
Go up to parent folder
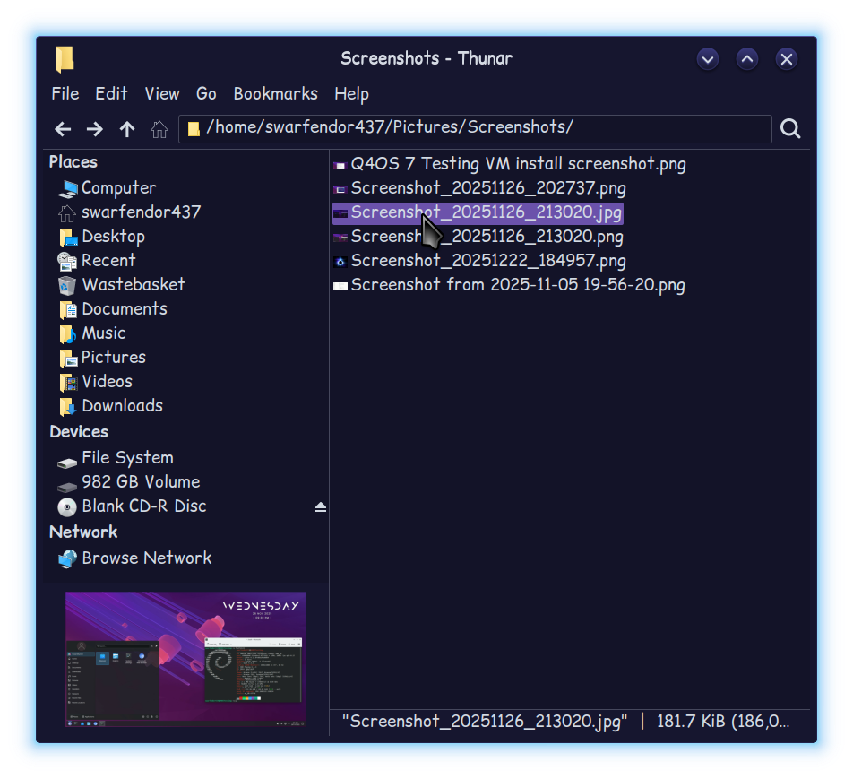127,129
